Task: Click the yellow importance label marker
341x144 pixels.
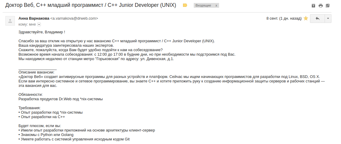Action: click(185, 5)
